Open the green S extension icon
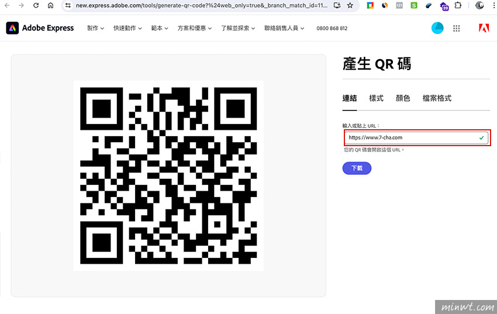497x314 pixels. [x=414, y=5]
